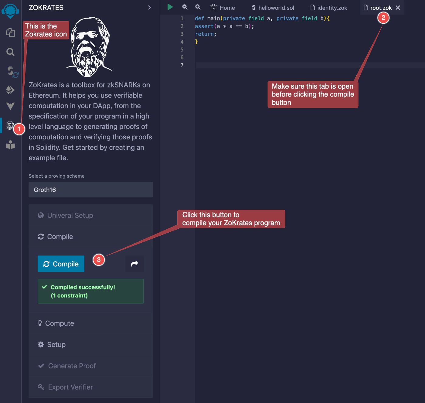The image size is (425, 403).
Task: Open the Deploy & Run sidebar icon
Action: (x=10, y=90)
